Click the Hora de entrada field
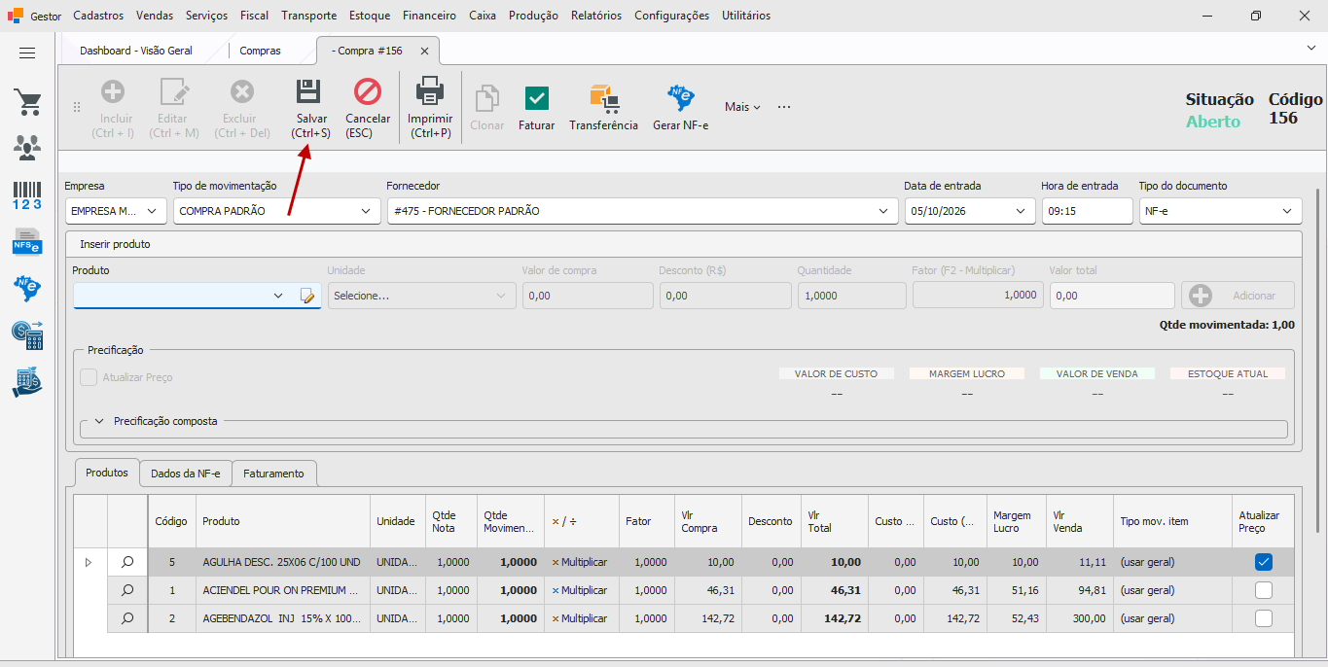1328x667 pixels. pyautogui.click(x=1087, y=211)
